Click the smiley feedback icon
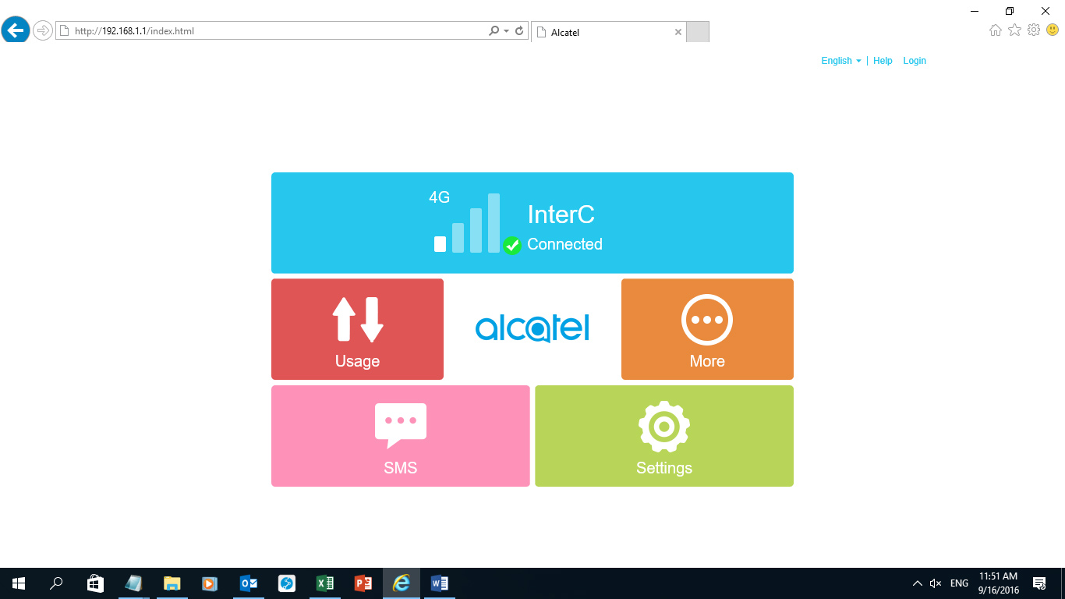Screen dimensions: 1065x599 point(1053,30)
